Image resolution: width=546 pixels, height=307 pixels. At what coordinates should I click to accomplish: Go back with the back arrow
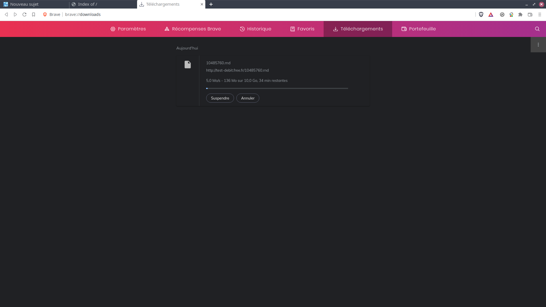pos(6,14)
